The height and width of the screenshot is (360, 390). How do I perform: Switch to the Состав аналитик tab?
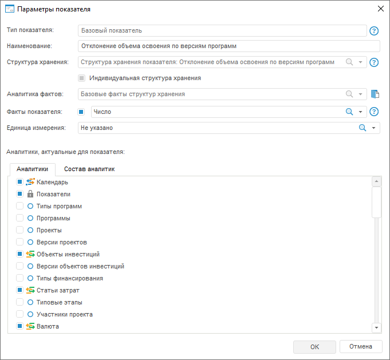pyautogui.click(x=89, y=169)
